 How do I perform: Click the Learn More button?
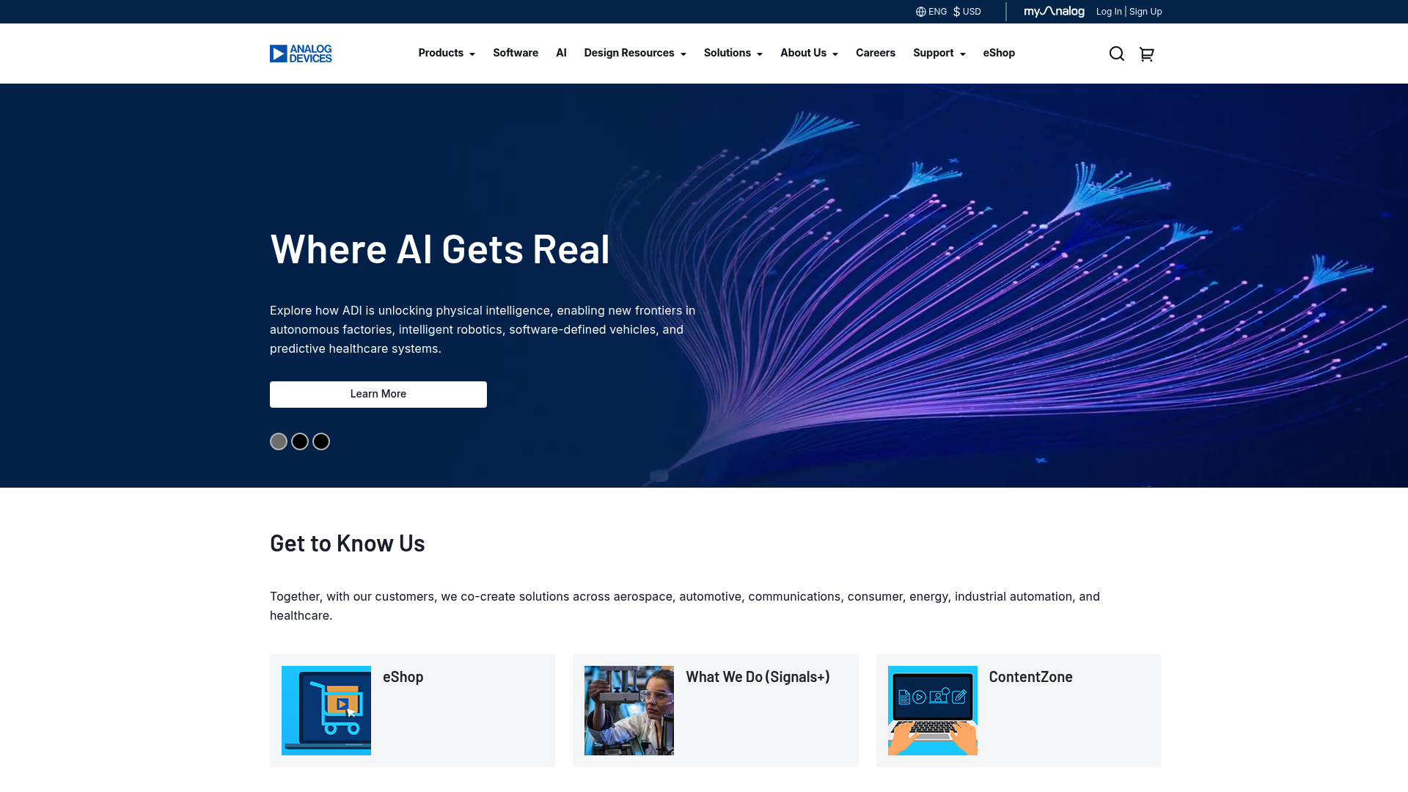coord(378,395)
